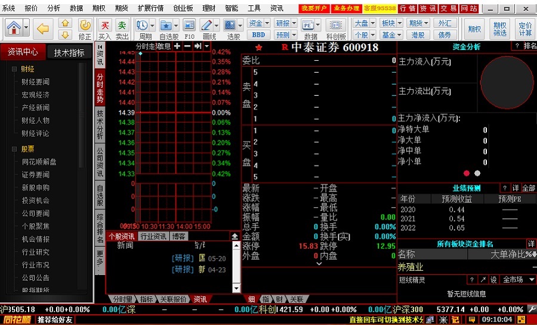Screen dimensions: 537x325
Task: Click the 业务办理 button
Action: (347, 8)
